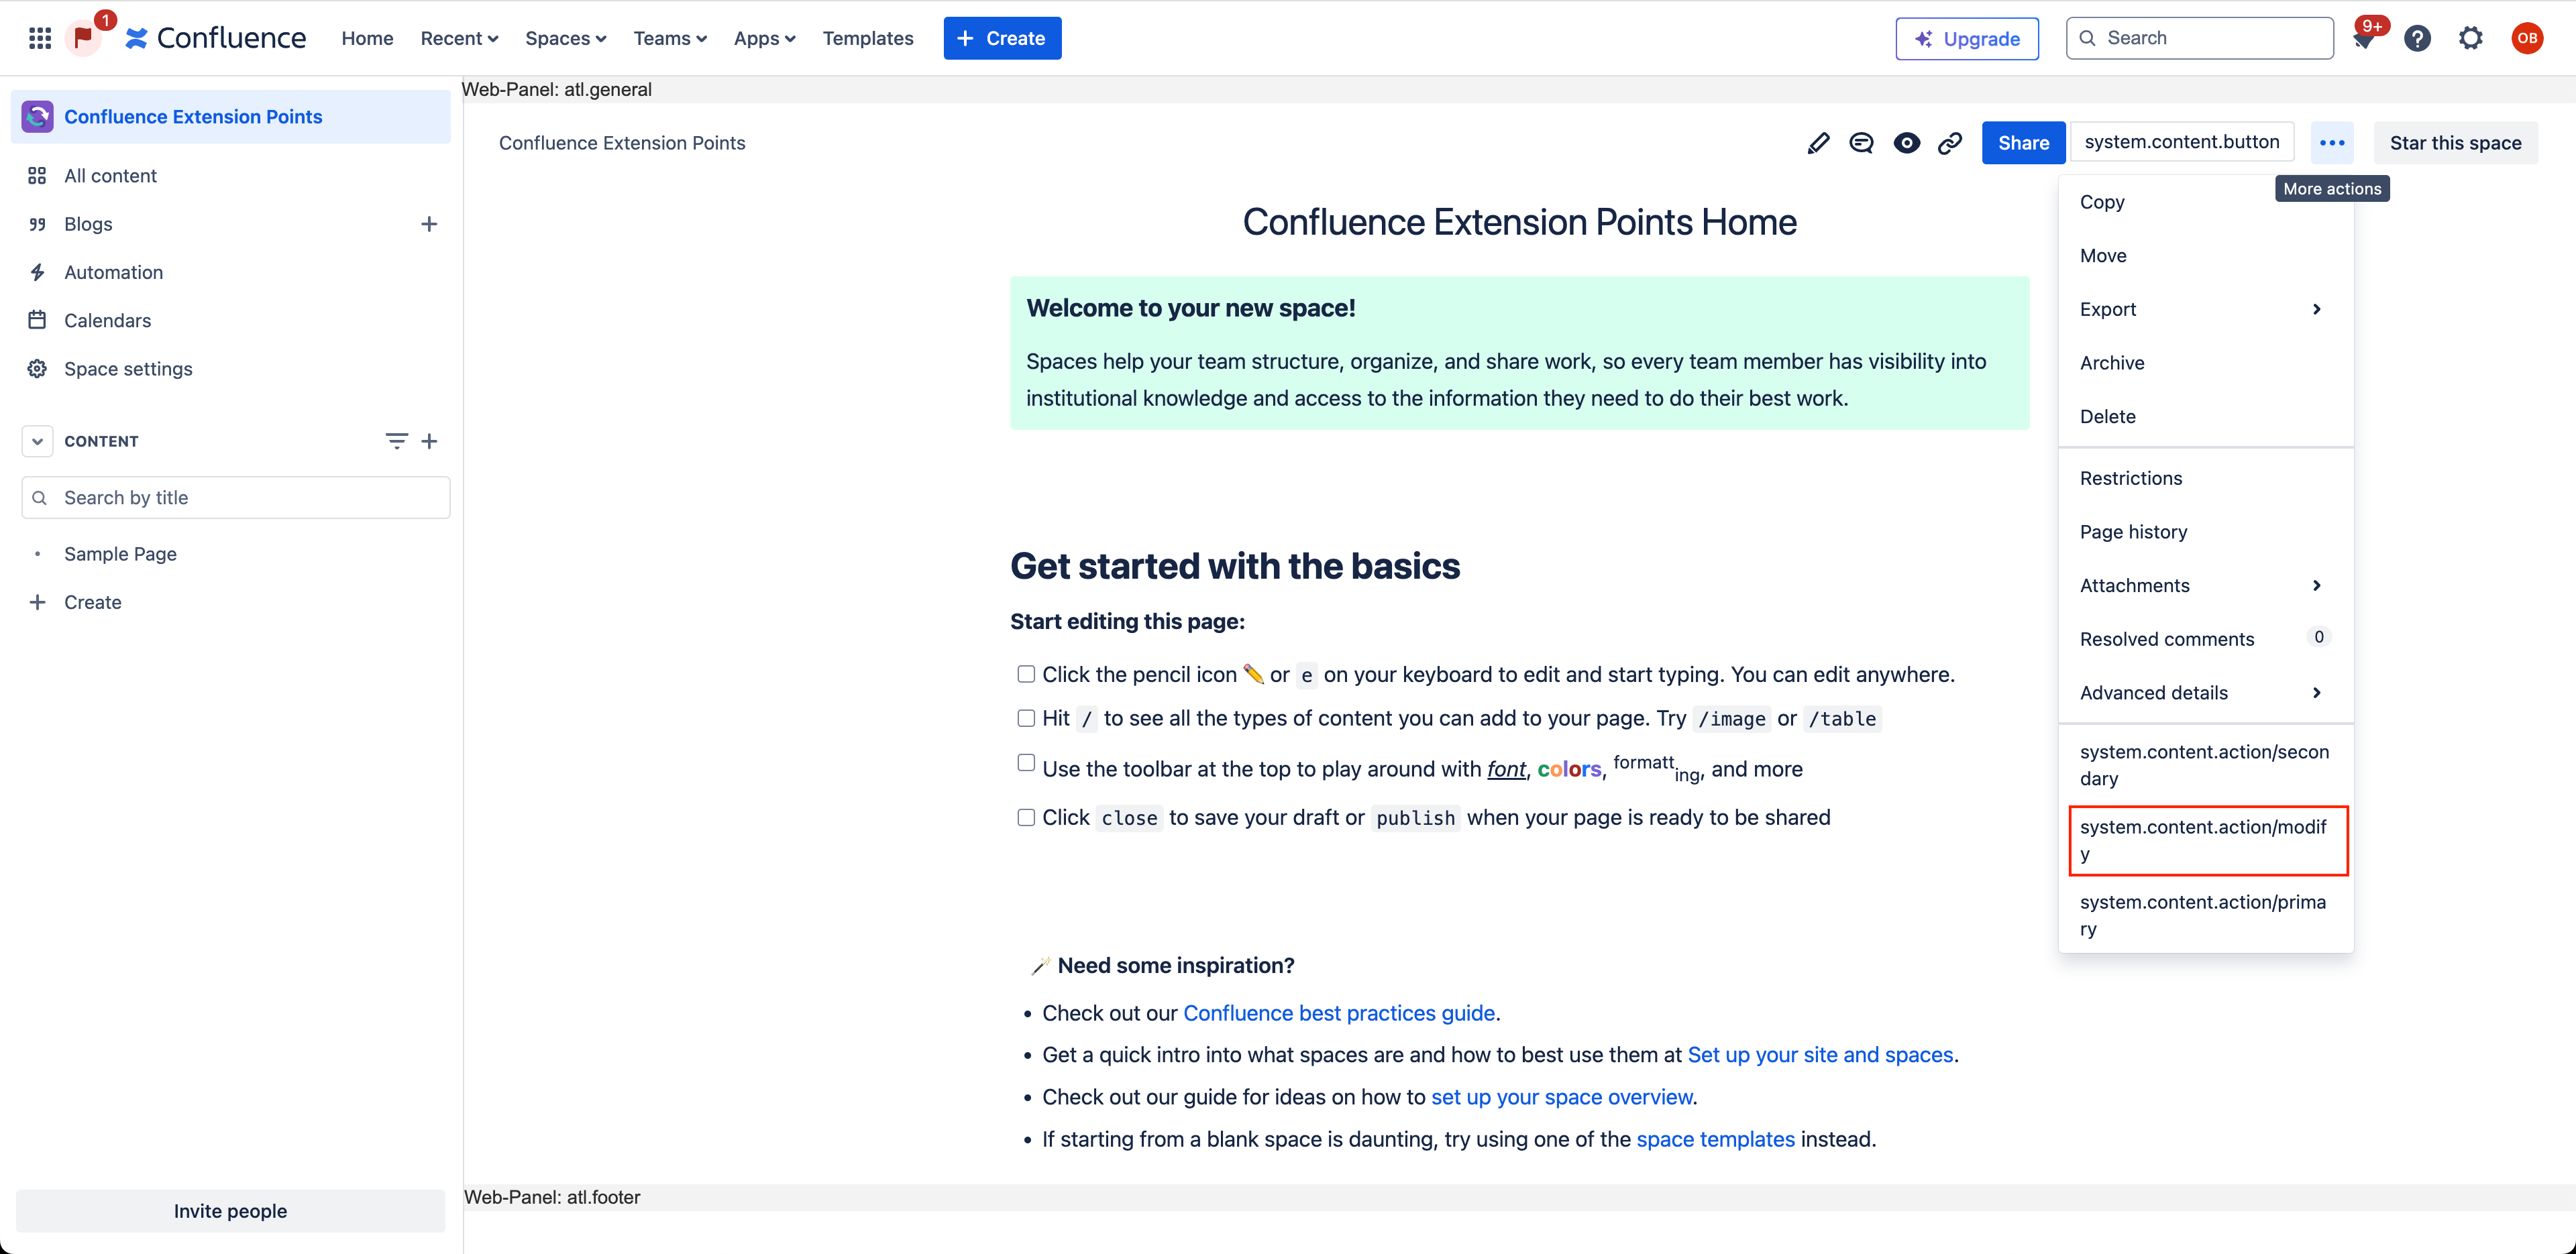2576x1254 pixels.
Task: Open the OB profile avatar
Action: pos(2527,38)
